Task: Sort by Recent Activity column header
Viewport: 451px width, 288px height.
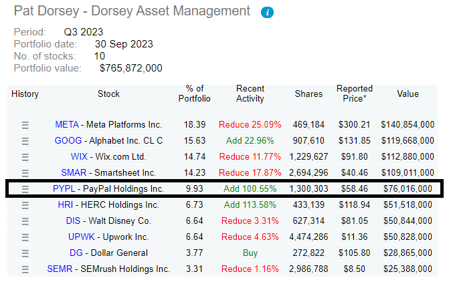Action: click(250, 94)
